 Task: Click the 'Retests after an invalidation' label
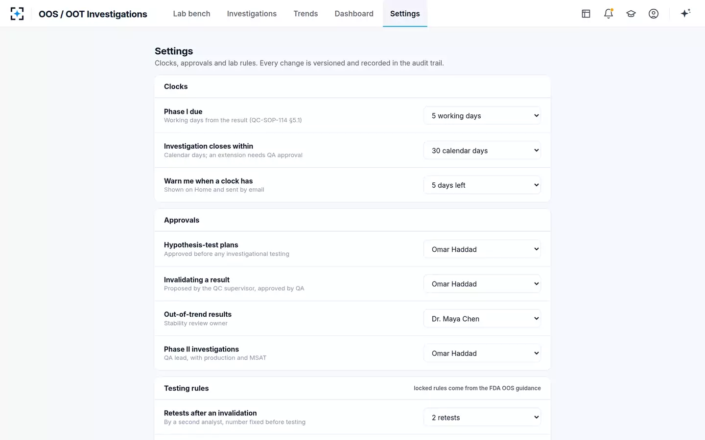click(211, 413)
